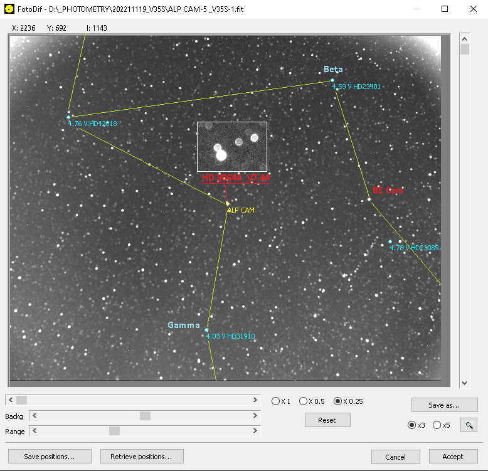Click the inset magnified star thumbnail
Image resolution: width=488 pixels, height=471 pixels.
click(x=232, y=146)
